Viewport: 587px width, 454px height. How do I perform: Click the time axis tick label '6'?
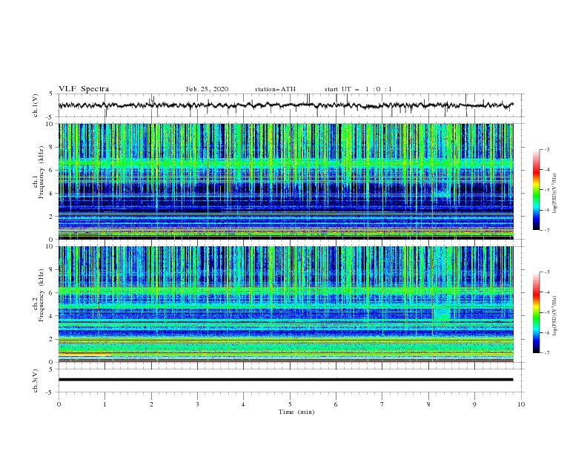[x=336, y=404]
